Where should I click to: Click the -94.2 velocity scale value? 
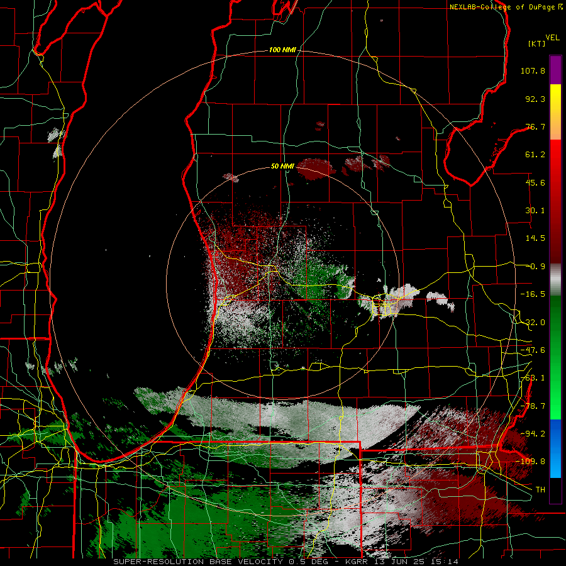[x=533, y=433]
